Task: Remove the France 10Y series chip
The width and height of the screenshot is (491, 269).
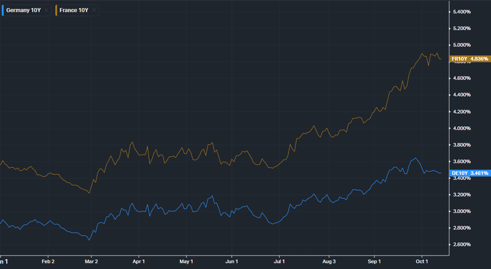Action: (x=94, y=10)
